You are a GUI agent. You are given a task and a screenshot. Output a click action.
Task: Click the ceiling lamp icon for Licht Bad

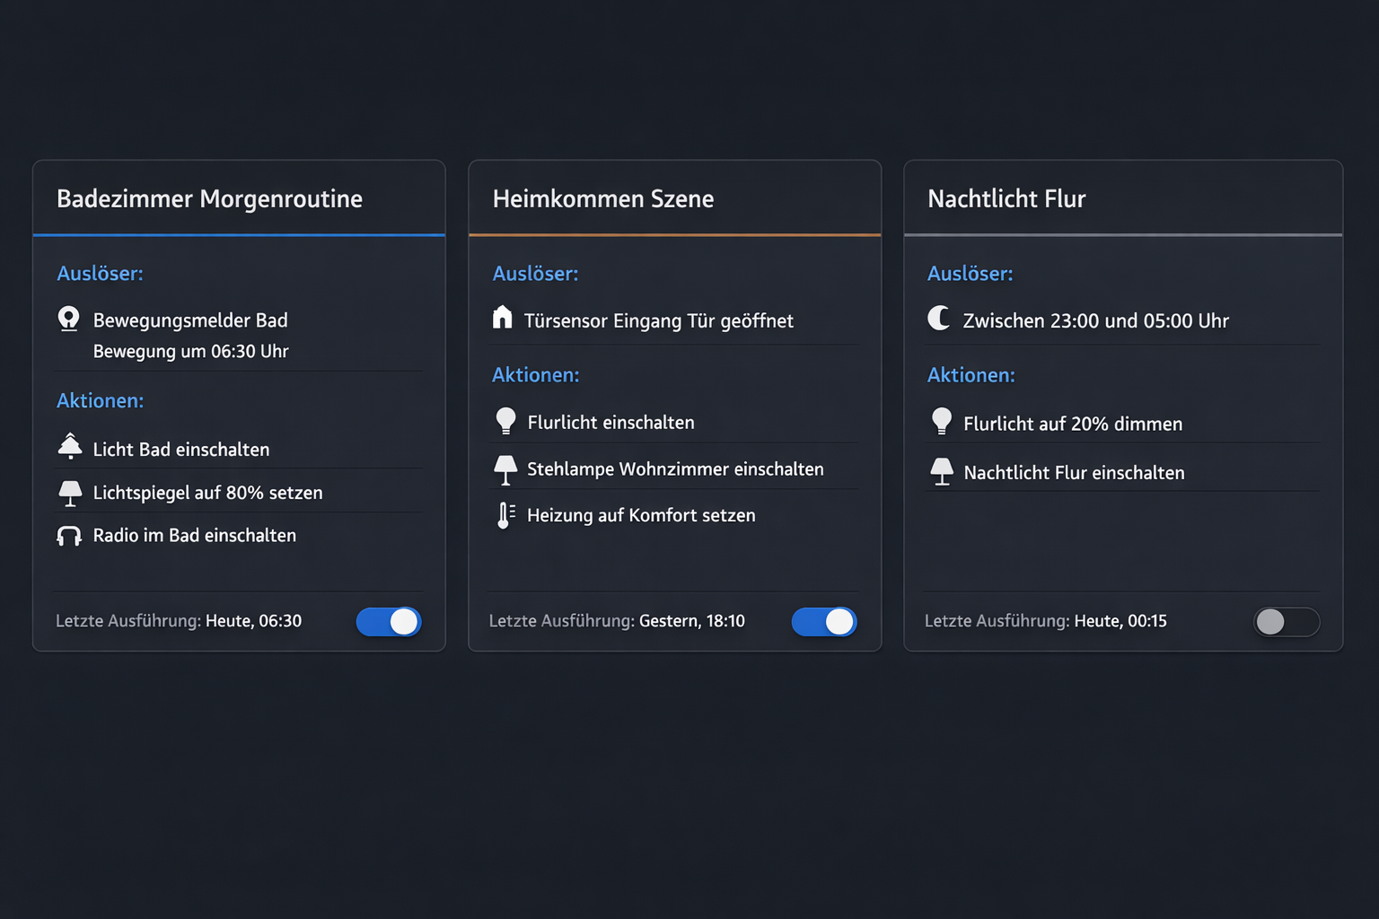69,446
